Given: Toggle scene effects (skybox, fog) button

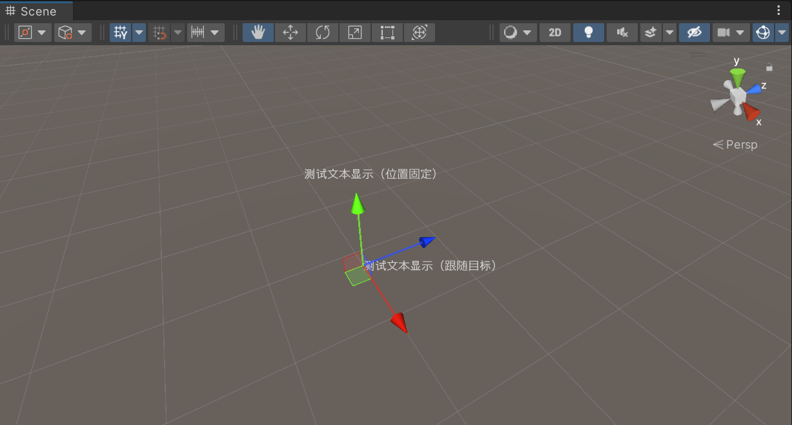Looking at the screenshot, I should [651, 32].
